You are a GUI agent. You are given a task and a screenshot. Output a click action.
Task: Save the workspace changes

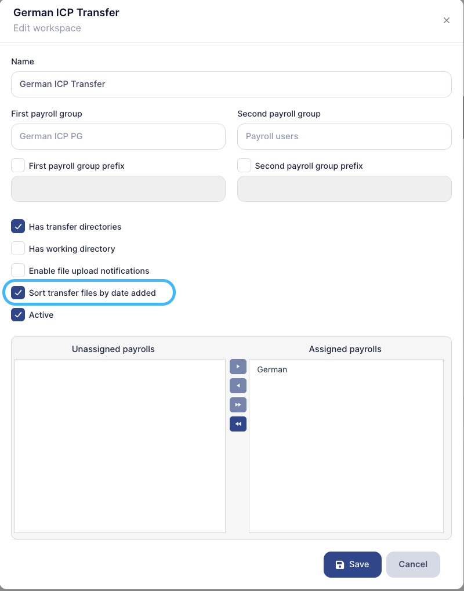pos(353,564)
